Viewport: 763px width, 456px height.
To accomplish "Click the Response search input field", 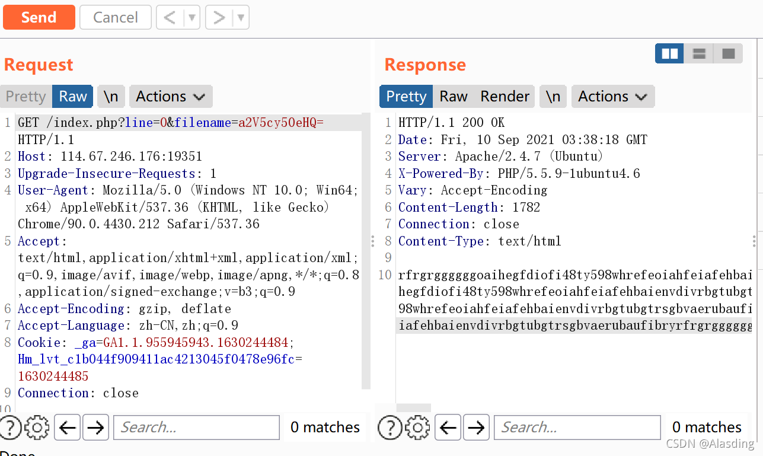I will 577,427.
